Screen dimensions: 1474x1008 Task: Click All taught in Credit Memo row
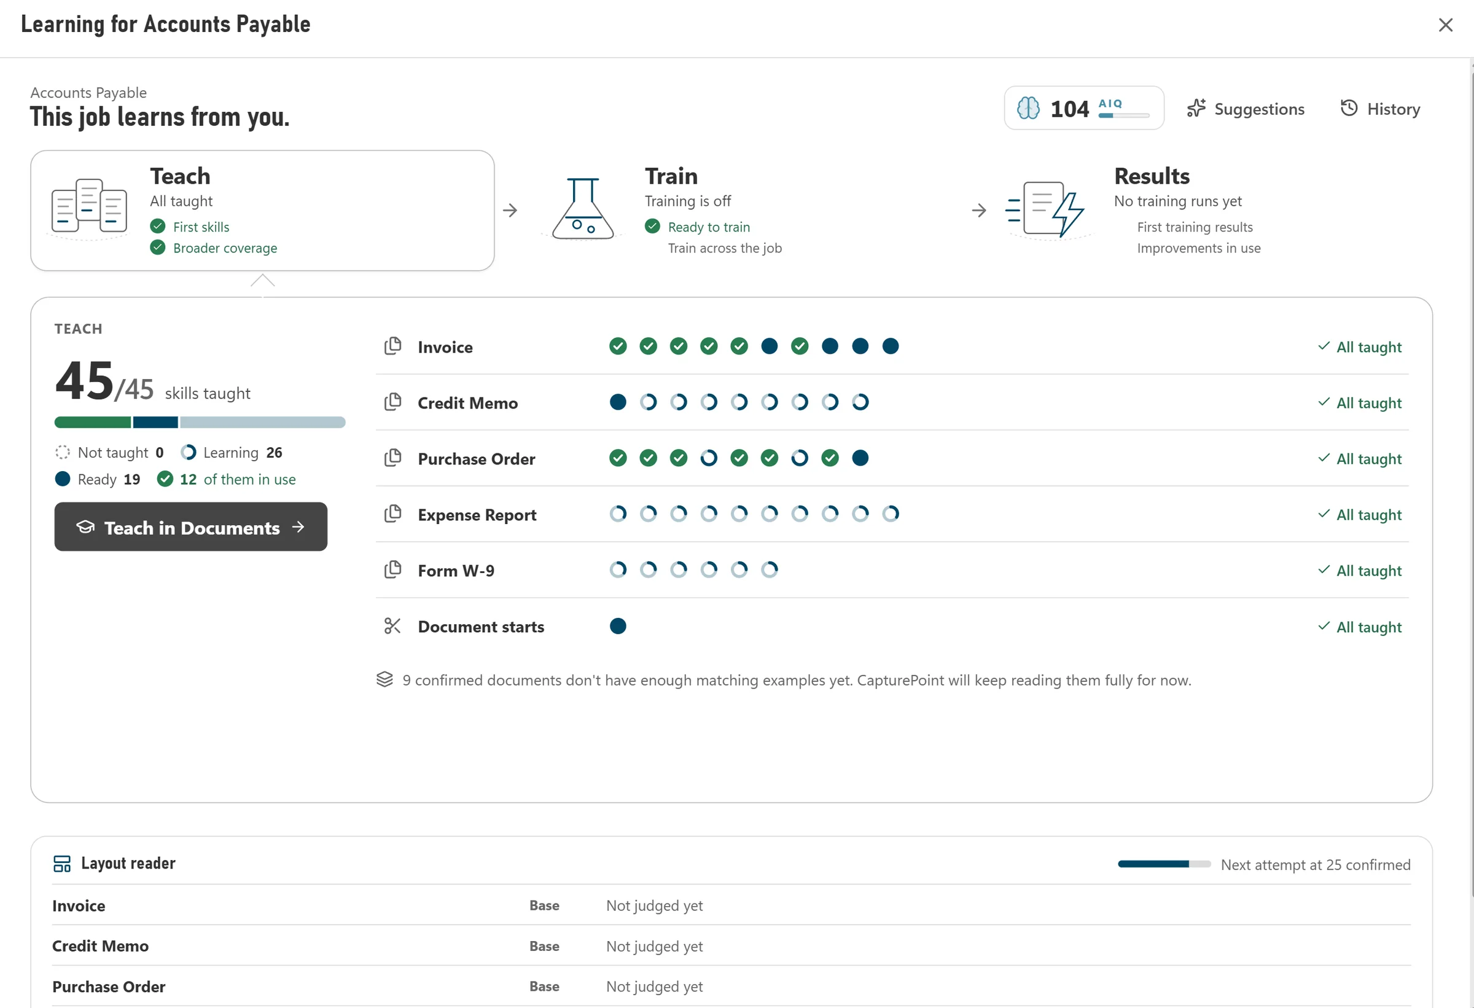point(1360,403)
